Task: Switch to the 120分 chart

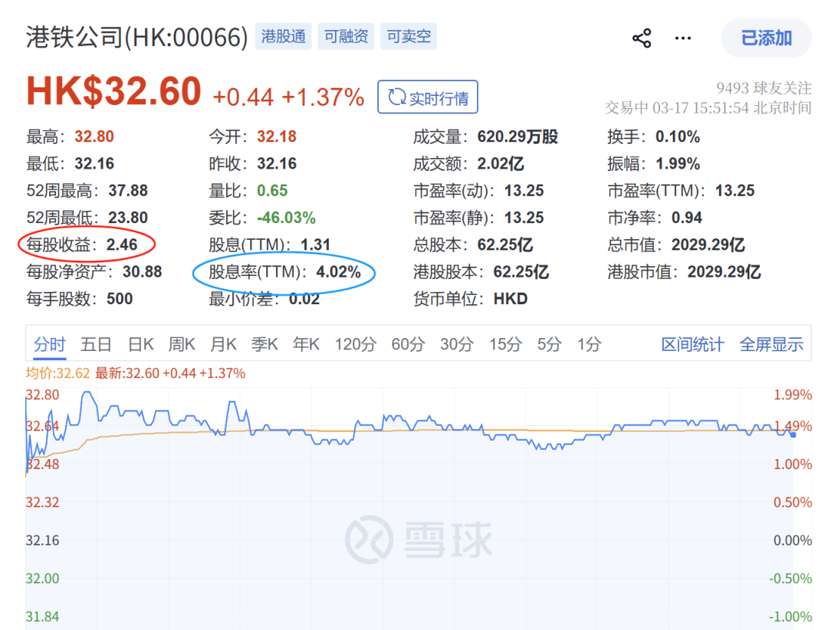Action: tap(356, 344)
